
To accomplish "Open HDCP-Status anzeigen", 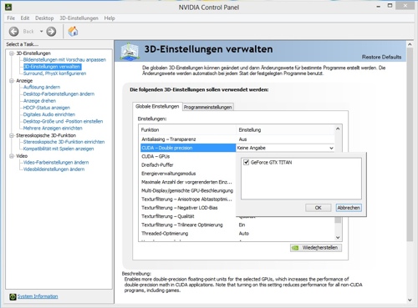I will 47,108.
